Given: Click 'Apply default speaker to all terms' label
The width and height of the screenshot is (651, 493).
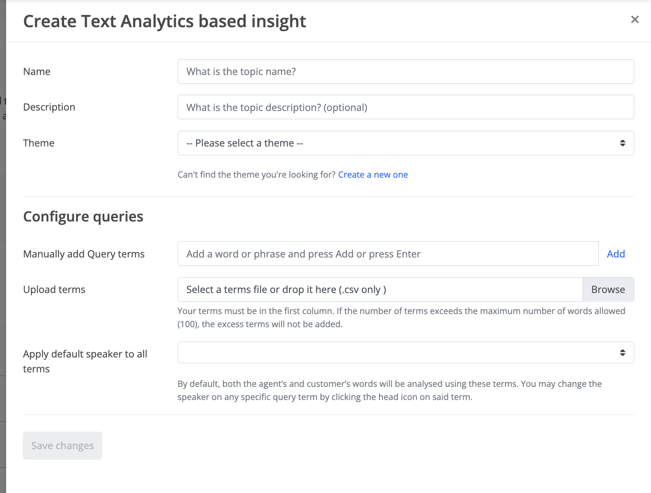Looking at the screenshot, I should coord(85,361).
